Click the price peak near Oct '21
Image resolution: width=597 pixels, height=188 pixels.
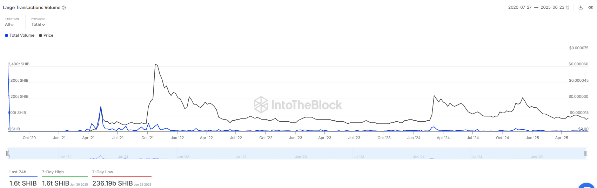(155, 65)
